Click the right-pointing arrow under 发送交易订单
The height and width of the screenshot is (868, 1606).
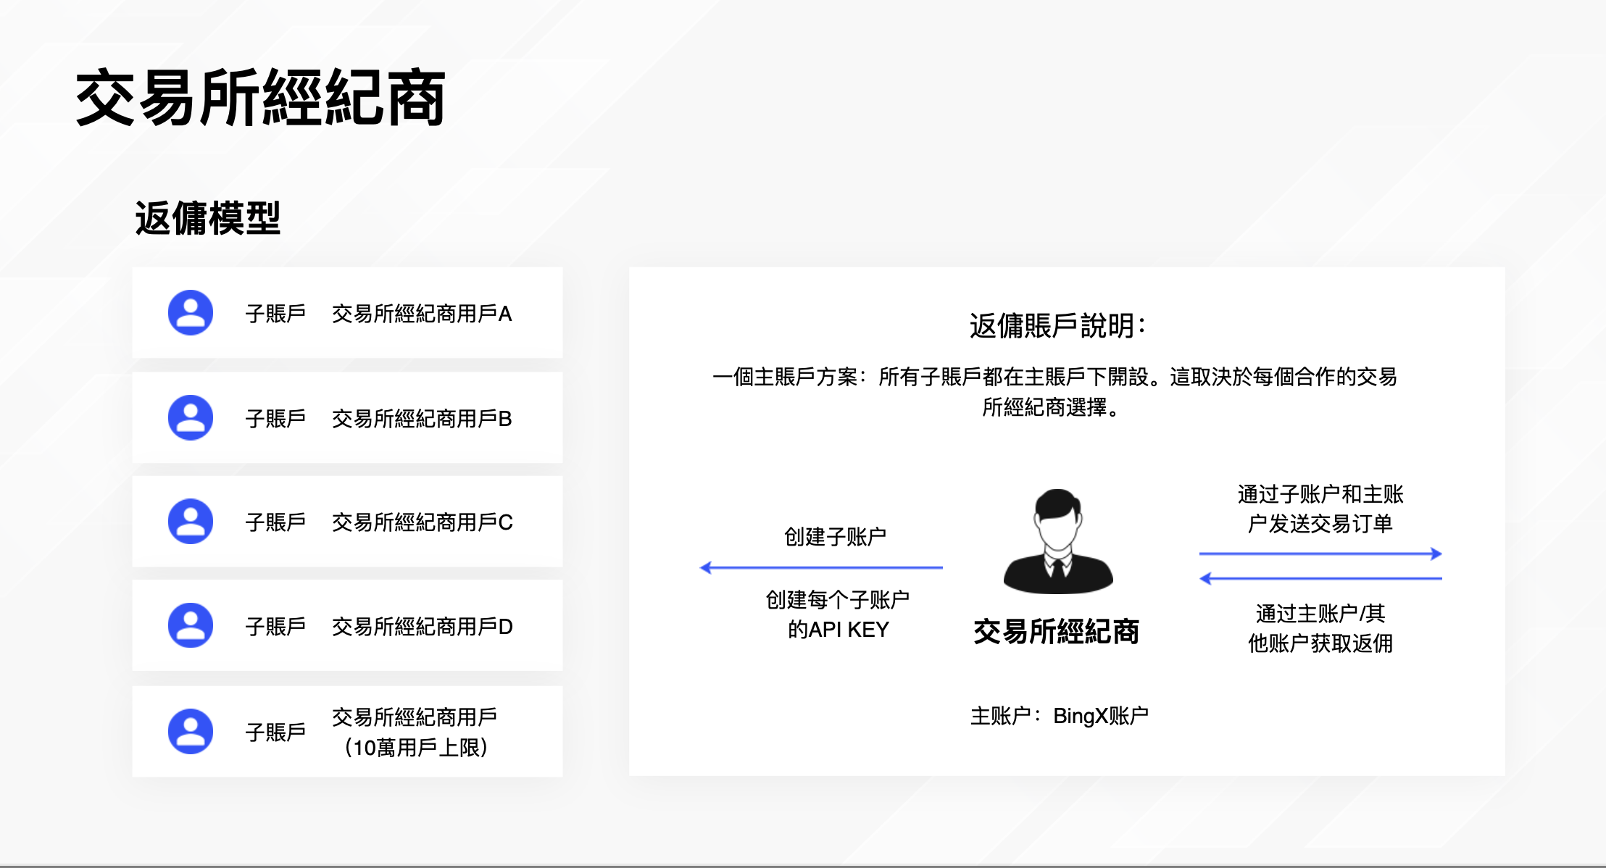(1320, 554)
